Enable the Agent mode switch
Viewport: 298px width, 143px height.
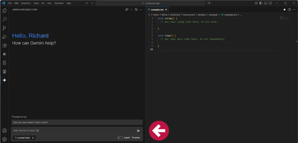(x=120, y=138)
